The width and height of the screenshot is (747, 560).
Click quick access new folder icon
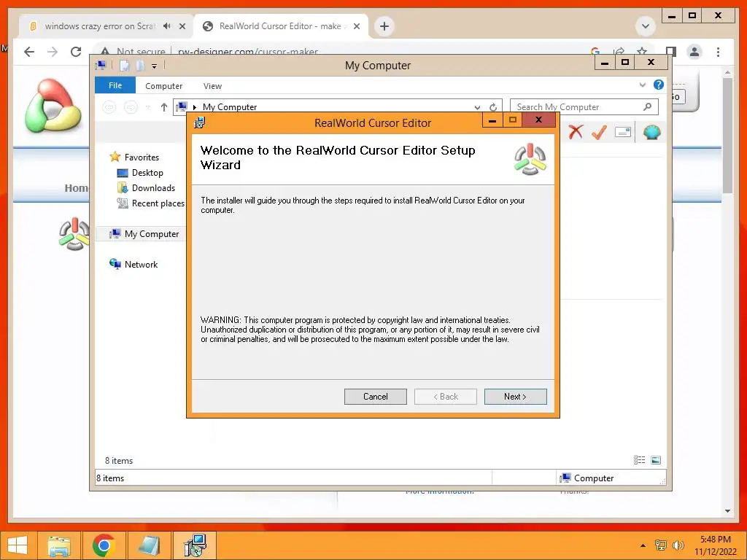(x=140, y=66)
